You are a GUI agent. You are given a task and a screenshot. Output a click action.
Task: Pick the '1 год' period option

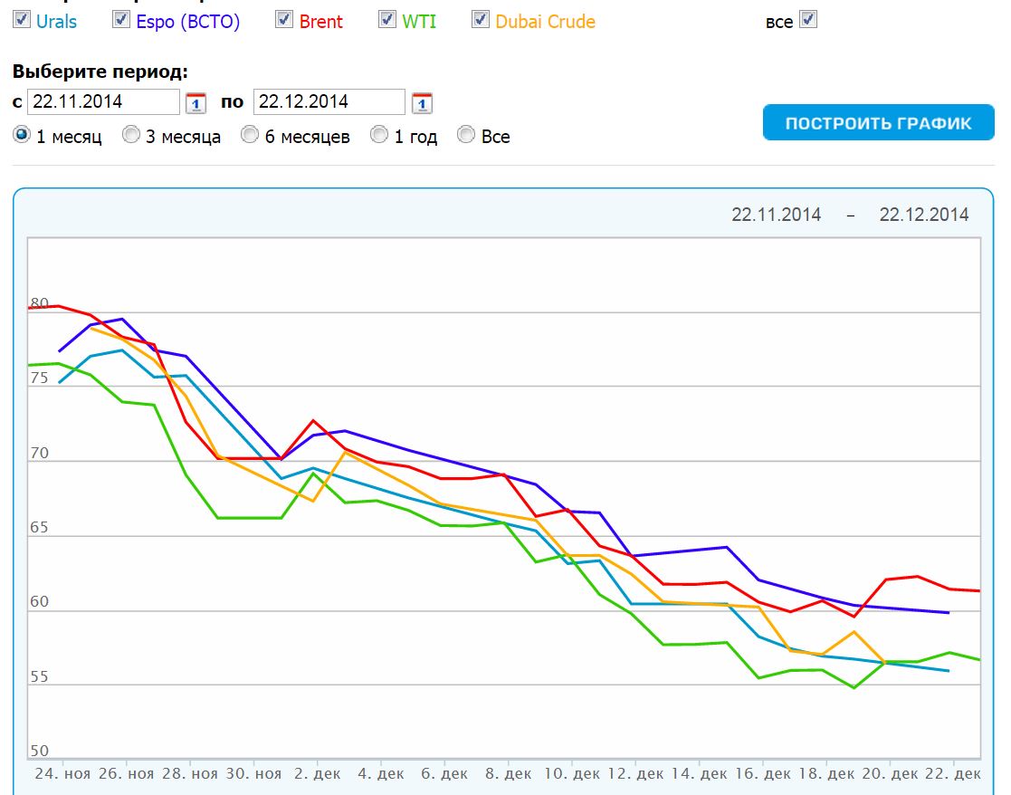(379, 135)
